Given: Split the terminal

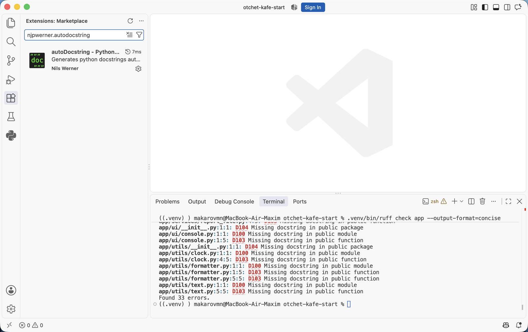Looking at the screenshot, I should pos(471,201).
